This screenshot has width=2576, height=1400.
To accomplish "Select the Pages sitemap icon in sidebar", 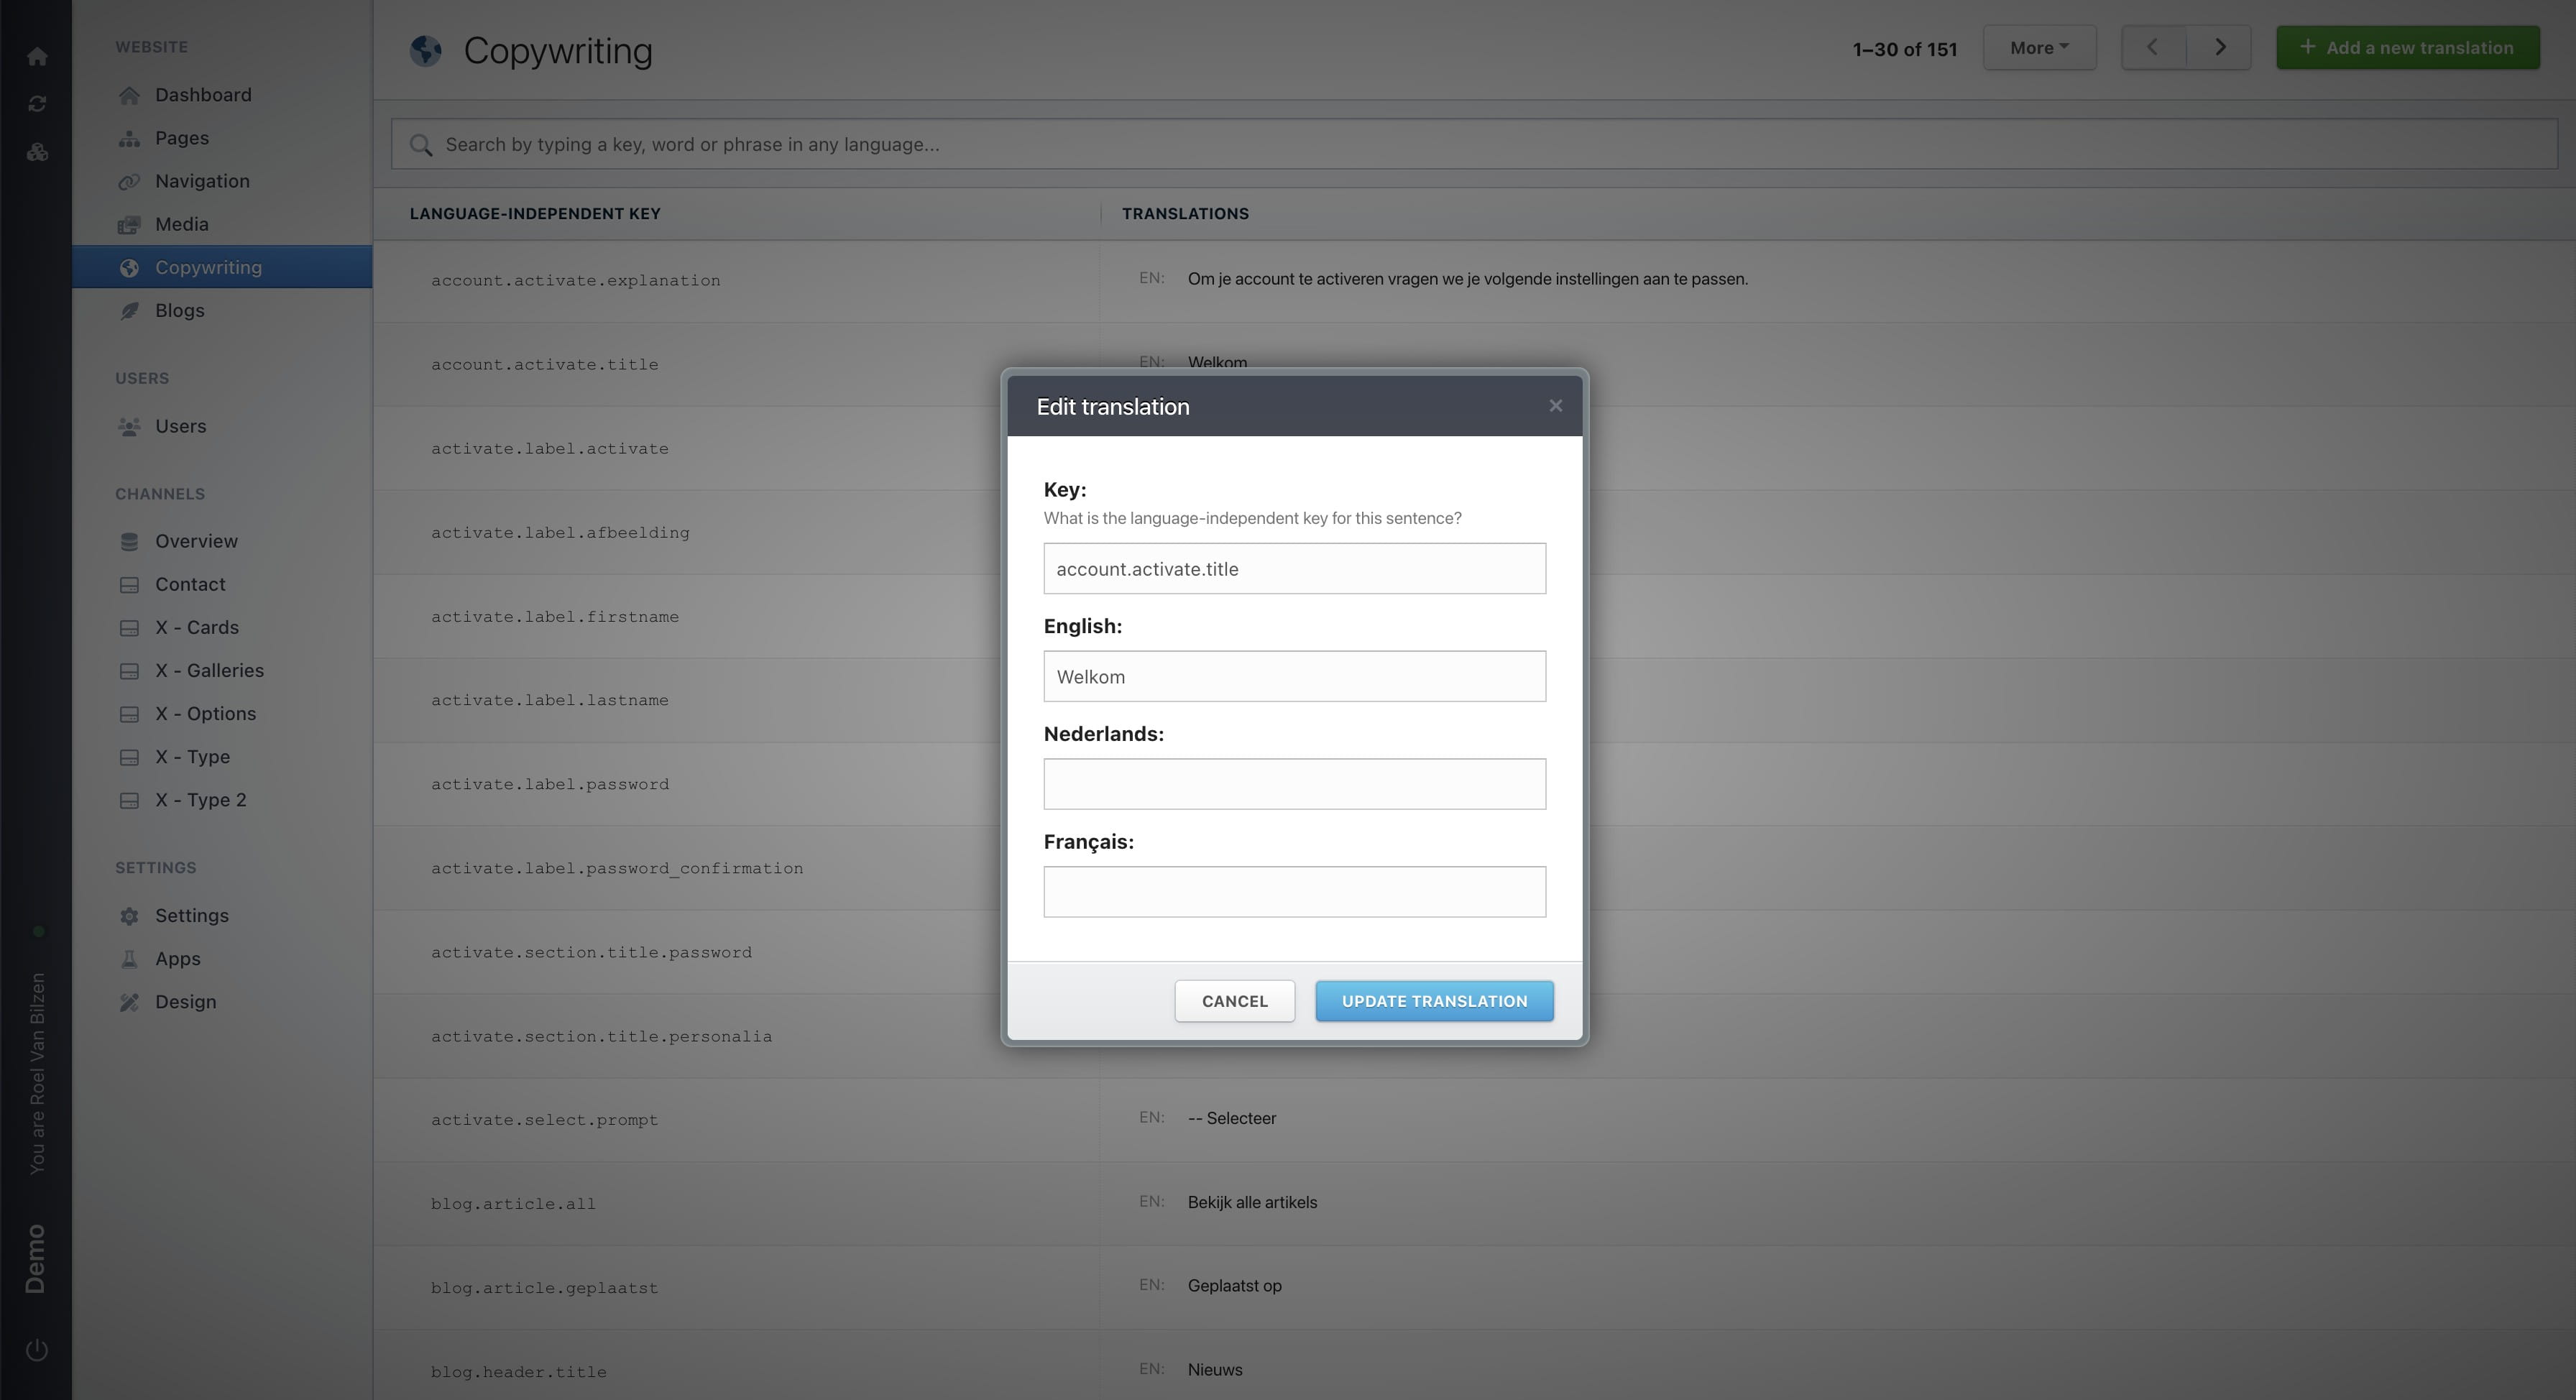I will (129, 138).
